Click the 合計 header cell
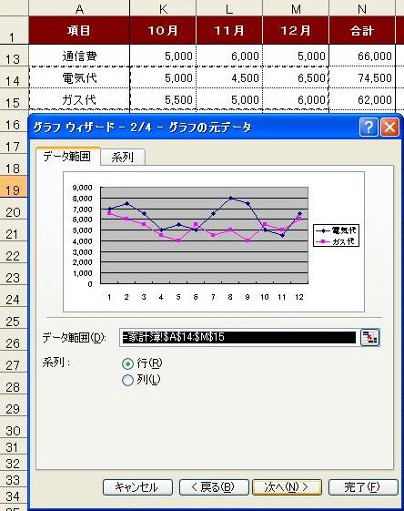This screenshot has height=511, width=404. point(362,30)
